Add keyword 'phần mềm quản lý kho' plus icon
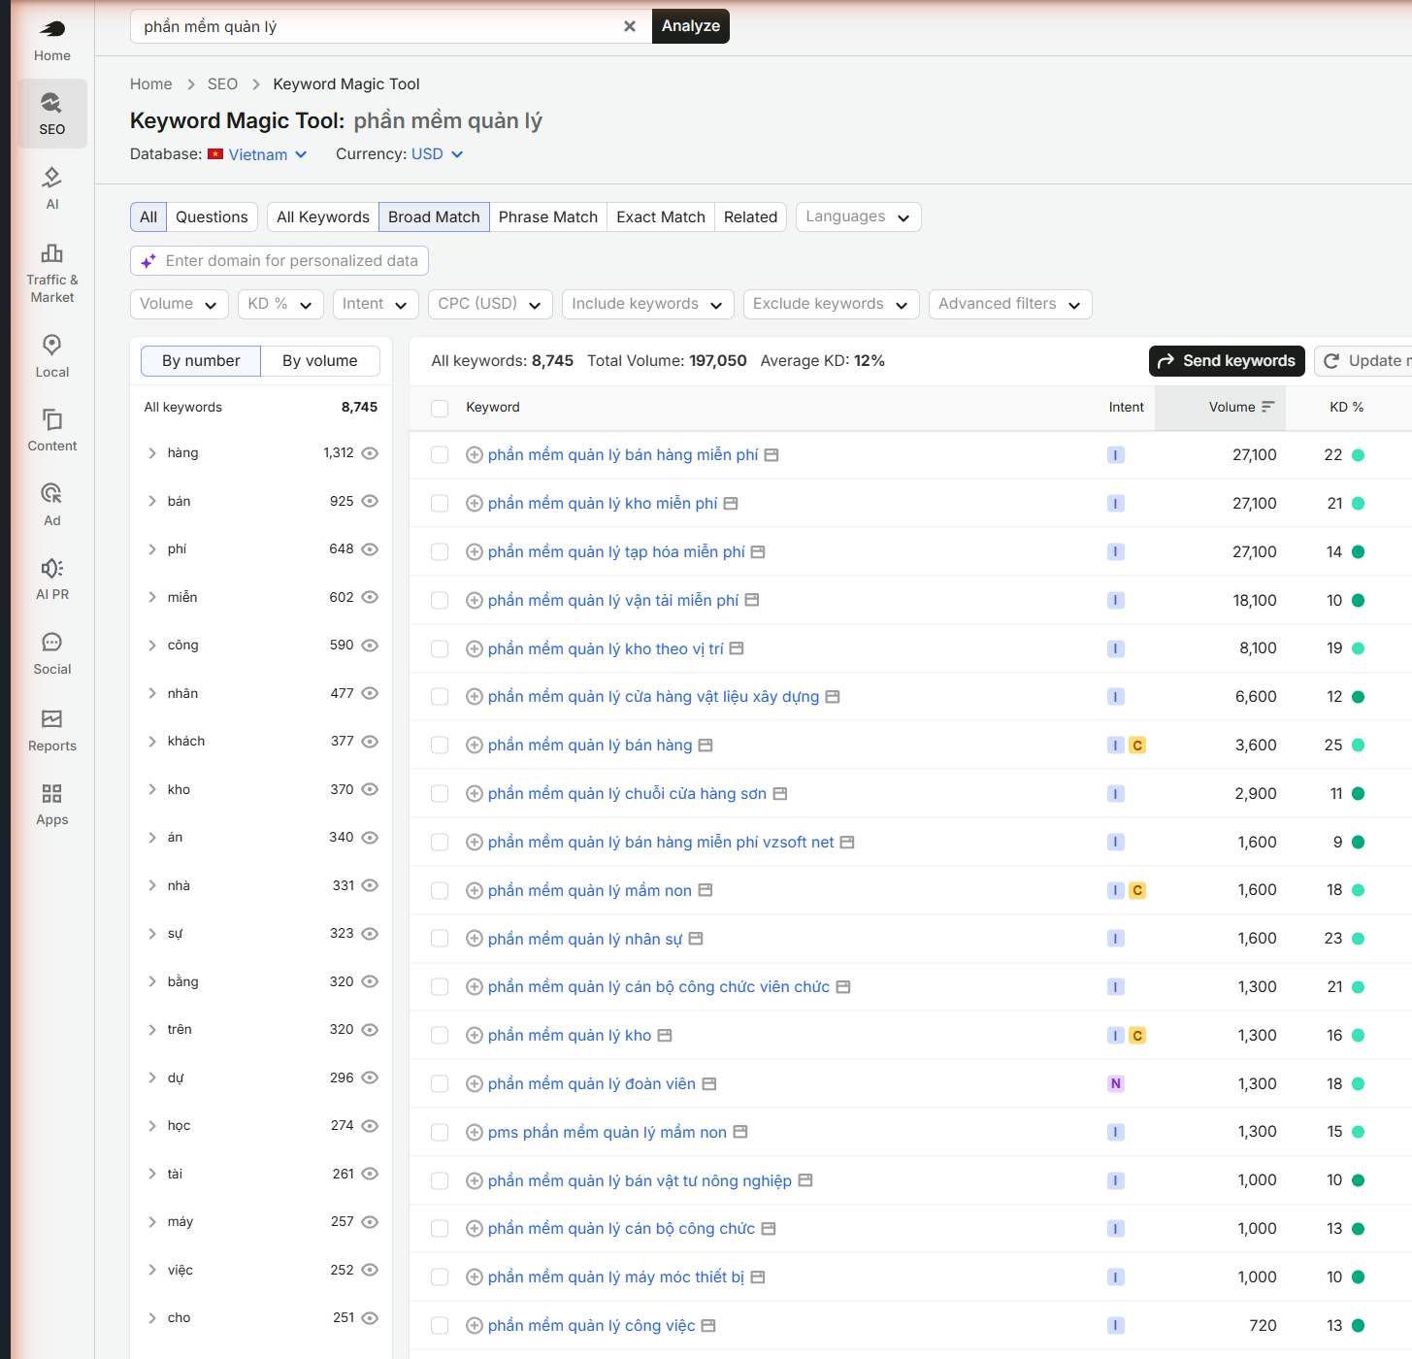Screen dimensions: 1412x1359 click(x=475, y=1036)
